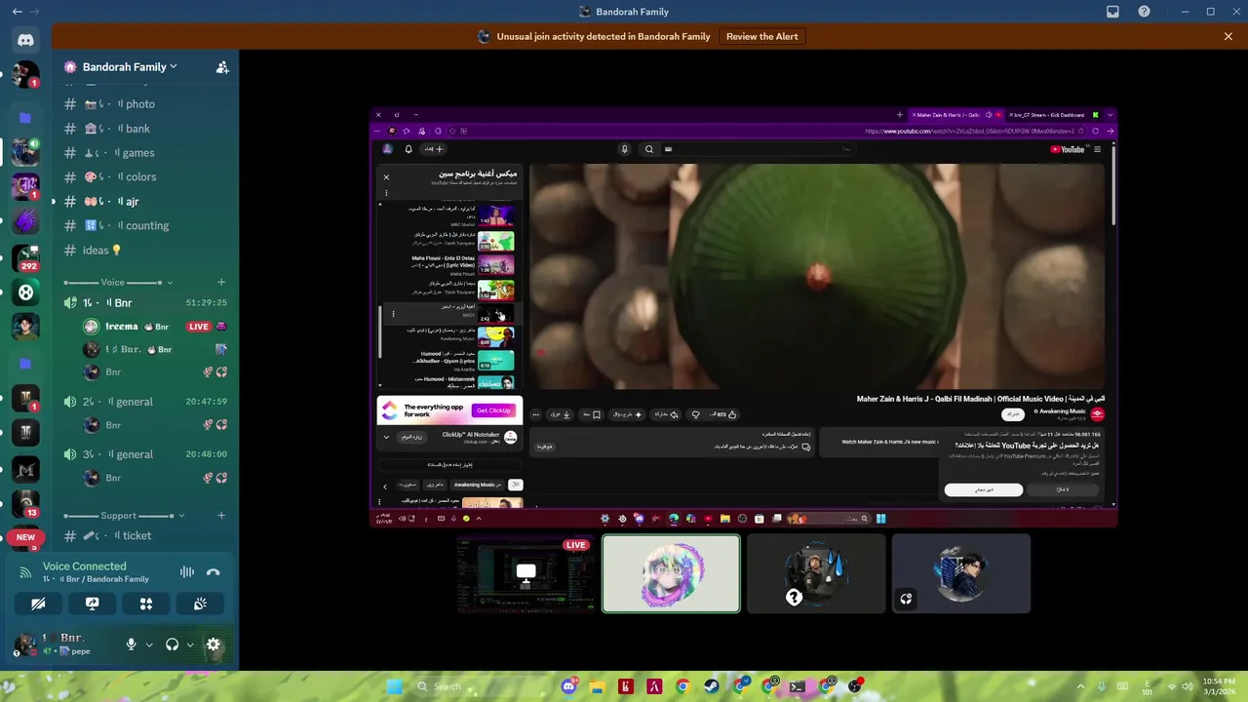The width and height of the screenshot is (1248, 702).
Task: Toggle deafen headphones in user panel
Action: 172,644
